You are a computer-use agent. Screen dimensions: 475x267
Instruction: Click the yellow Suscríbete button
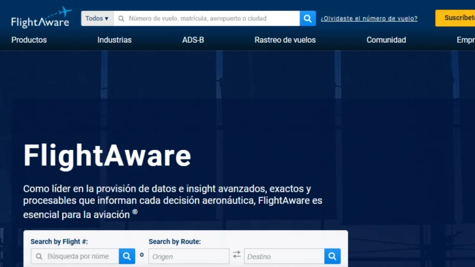tap(456, 18)
